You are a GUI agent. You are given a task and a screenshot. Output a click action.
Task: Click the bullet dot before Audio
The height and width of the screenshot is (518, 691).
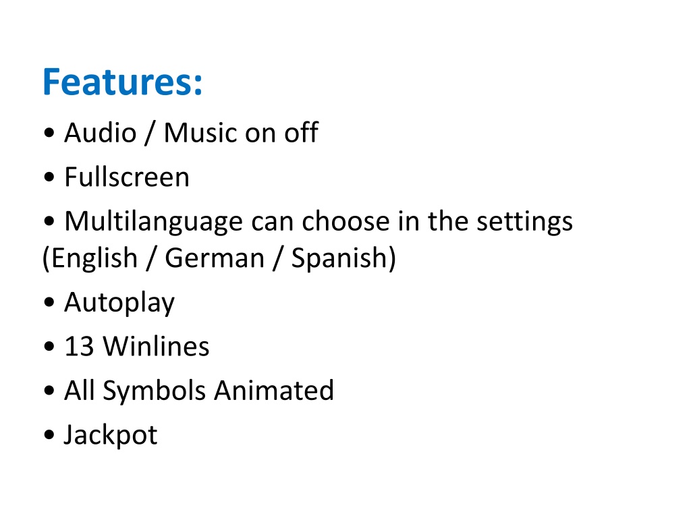coord(49,133)
